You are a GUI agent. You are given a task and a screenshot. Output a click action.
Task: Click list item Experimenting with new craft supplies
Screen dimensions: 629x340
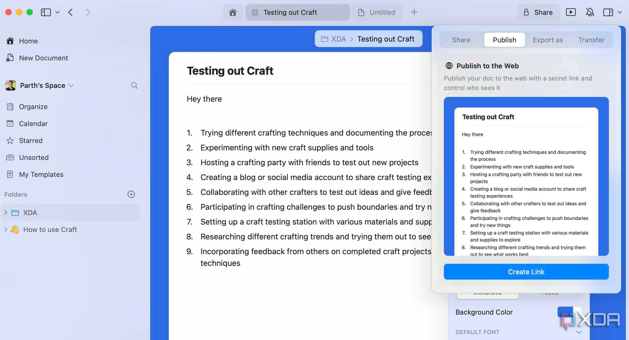[287, 147]
